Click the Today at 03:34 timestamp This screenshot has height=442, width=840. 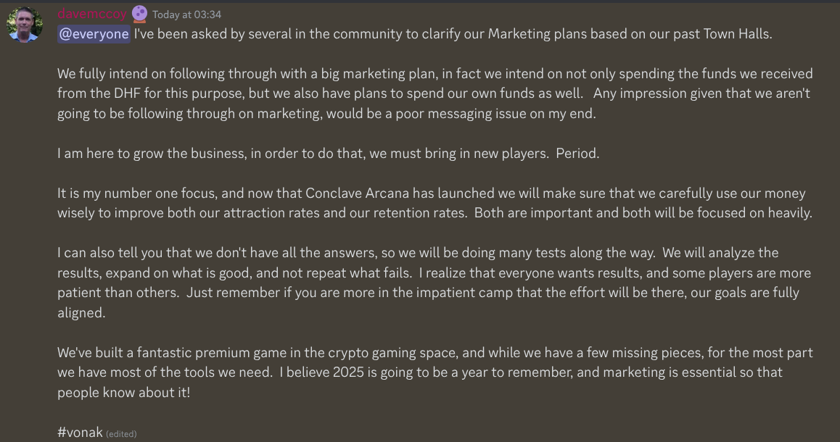186,15
